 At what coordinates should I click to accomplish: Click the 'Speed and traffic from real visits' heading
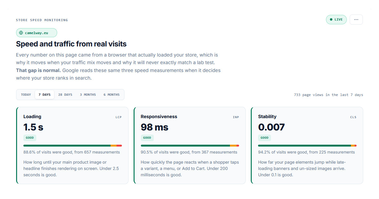click(71, 44)
